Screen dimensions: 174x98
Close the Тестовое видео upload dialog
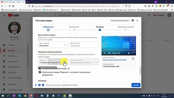pyautogui.click(x=137, y=20)
